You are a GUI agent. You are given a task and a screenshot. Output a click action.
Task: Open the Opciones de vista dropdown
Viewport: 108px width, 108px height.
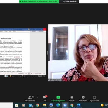70,2
